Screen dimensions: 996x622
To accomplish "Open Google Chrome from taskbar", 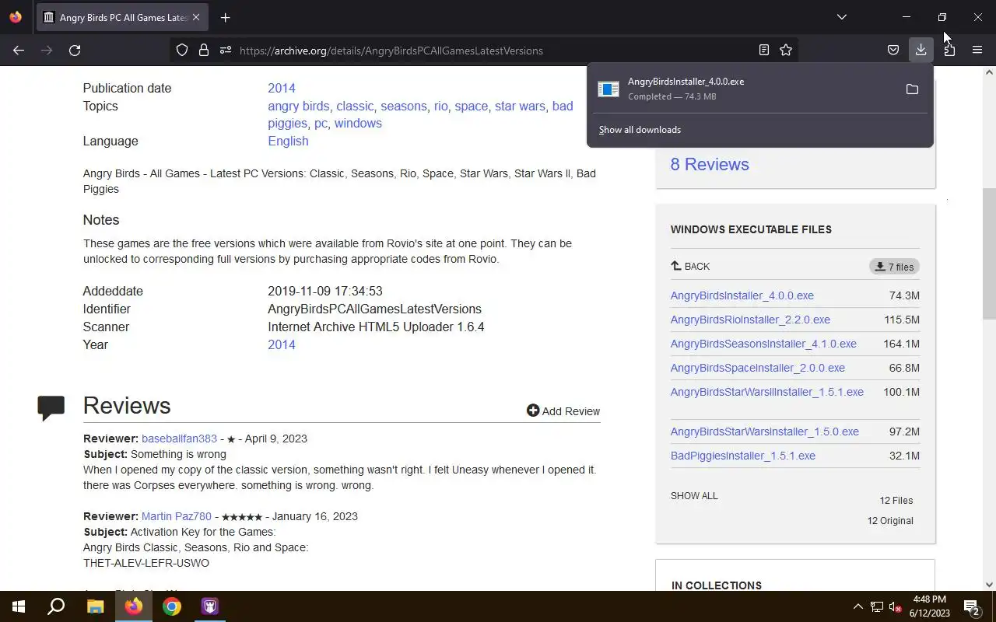I will (172, 606).
